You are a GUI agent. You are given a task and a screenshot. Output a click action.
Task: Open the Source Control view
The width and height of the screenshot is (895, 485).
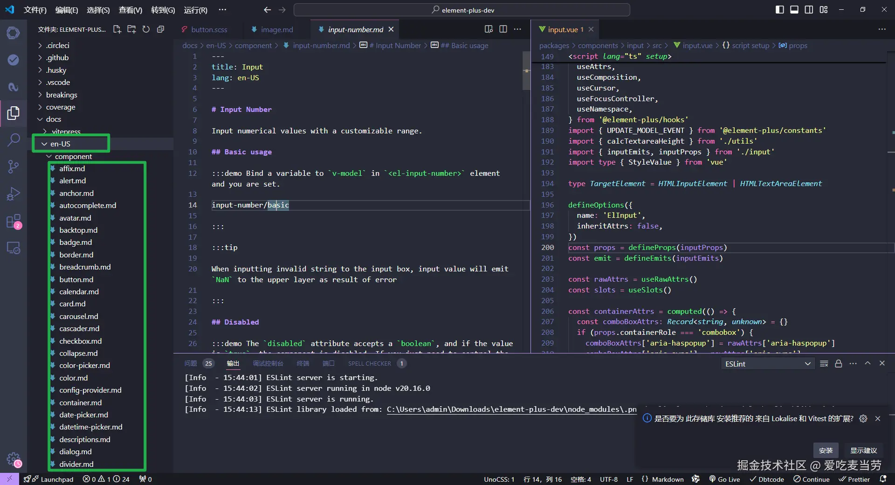pos(14,166)
